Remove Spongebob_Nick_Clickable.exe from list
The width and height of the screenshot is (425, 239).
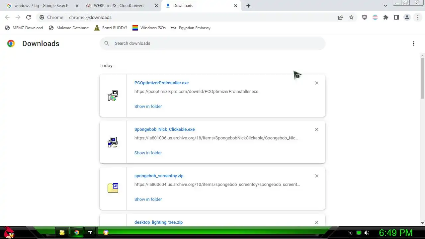(x=317, y=129)
